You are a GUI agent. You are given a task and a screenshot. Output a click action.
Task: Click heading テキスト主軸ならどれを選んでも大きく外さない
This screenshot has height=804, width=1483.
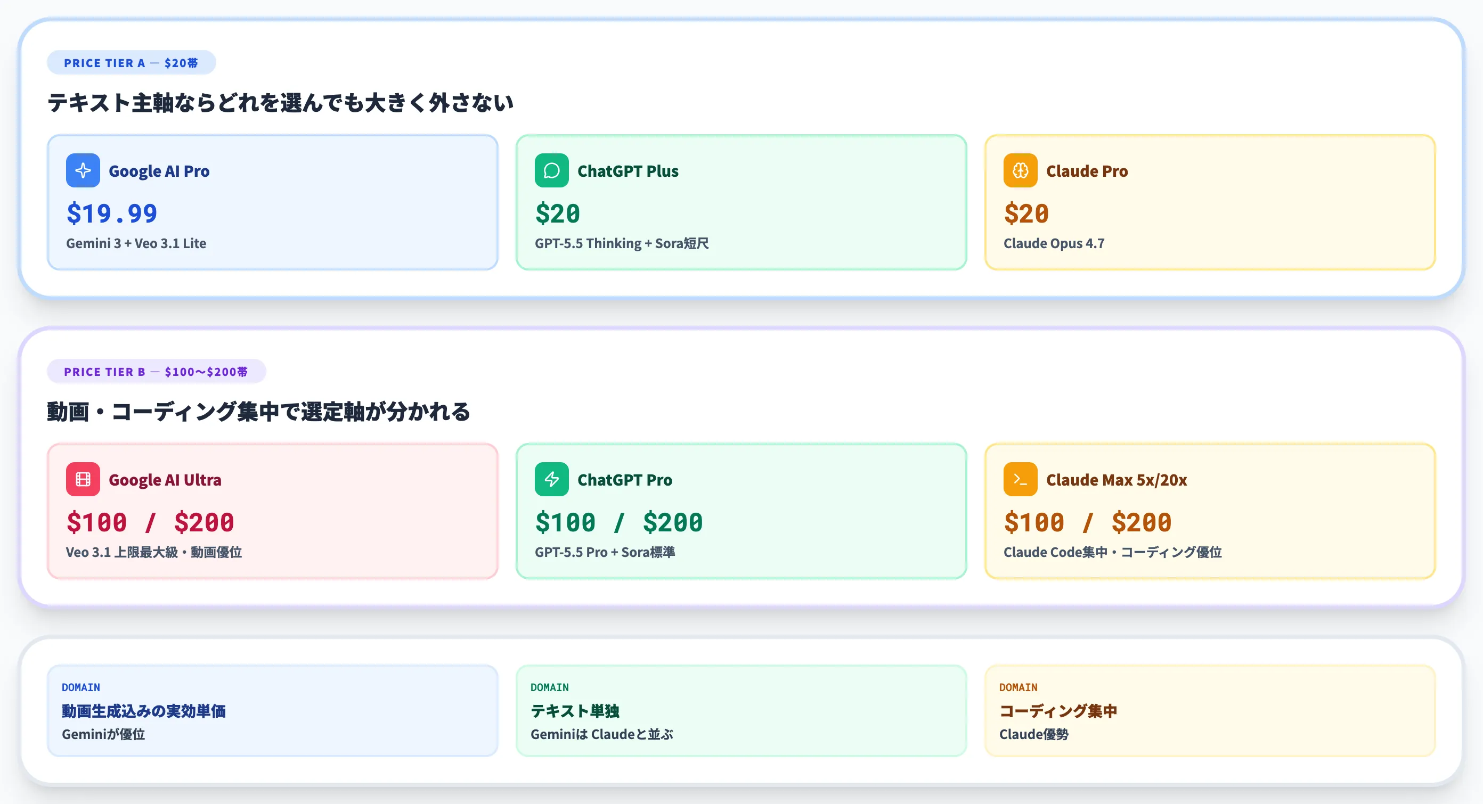280,103
